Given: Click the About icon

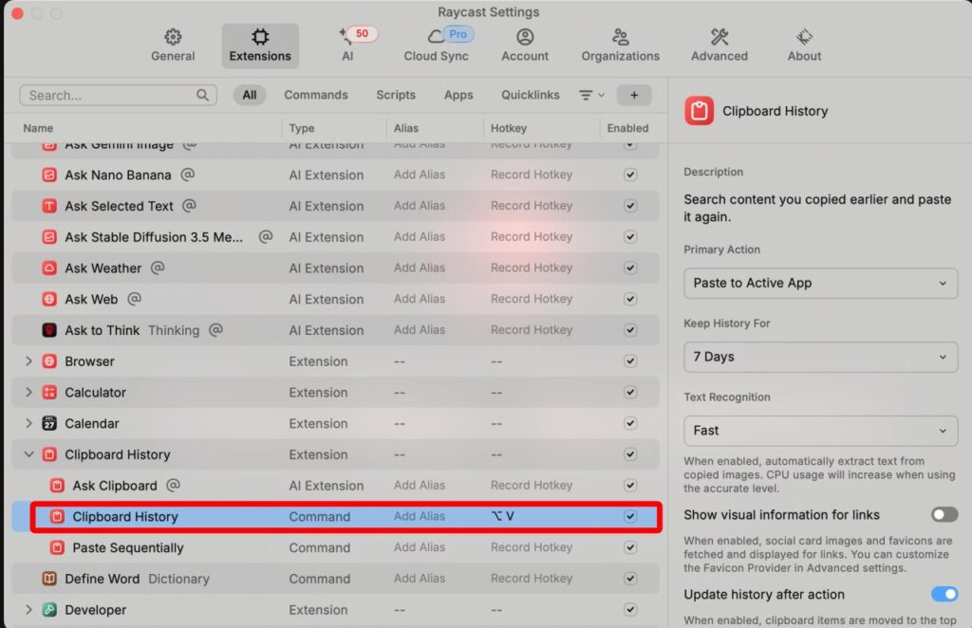Looking at the screenshot, I should [x=804, y=38].
